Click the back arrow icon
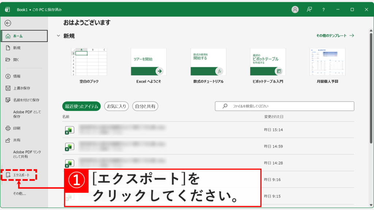The width and height of the screenshot is (374, 210). tap(8, 23)
